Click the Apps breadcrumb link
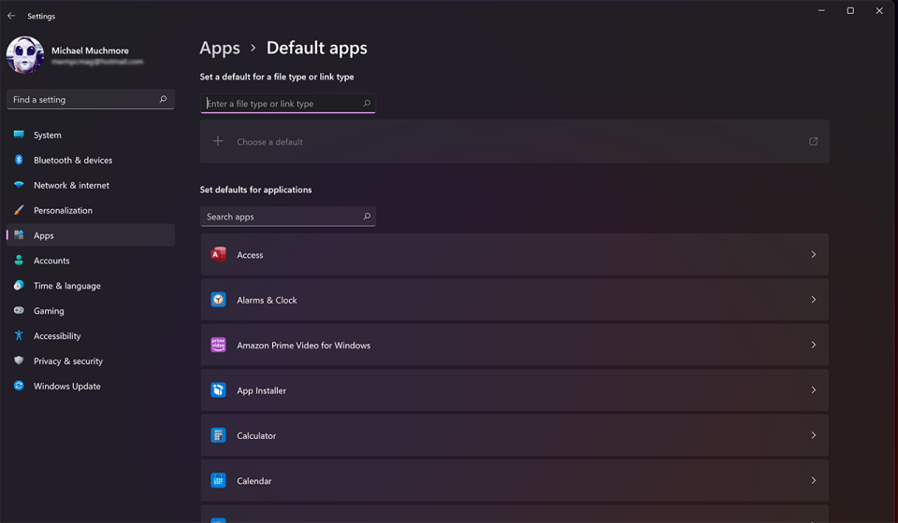Image resolution: width=898 pixels, height=523 pixels. click(220, 48)
